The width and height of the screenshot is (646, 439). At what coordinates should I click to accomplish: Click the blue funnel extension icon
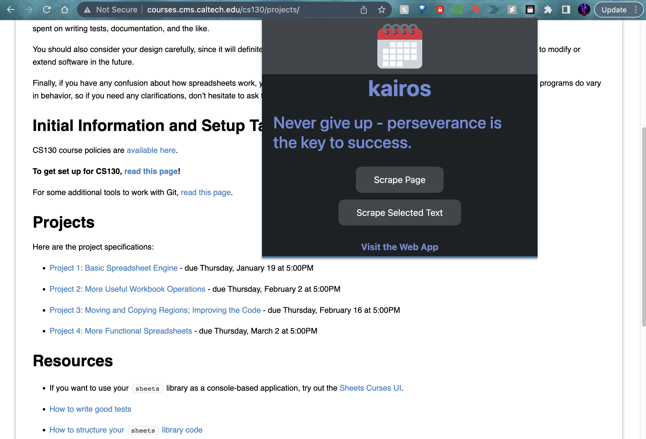(x=422, y=9)
